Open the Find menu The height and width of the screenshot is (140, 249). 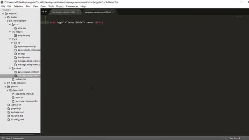(x=28, y=6)
